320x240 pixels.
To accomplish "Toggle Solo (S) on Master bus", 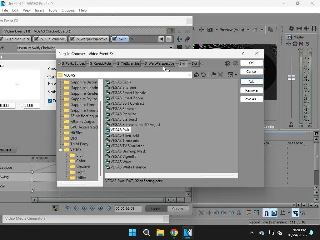I will click(x=307, y=44).
